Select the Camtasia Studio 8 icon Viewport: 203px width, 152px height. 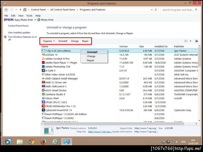click(43, 94)
